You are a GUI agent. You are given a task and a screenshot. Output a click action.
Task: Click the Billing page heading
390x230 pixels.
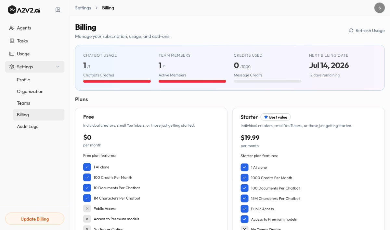click(85, 27)
